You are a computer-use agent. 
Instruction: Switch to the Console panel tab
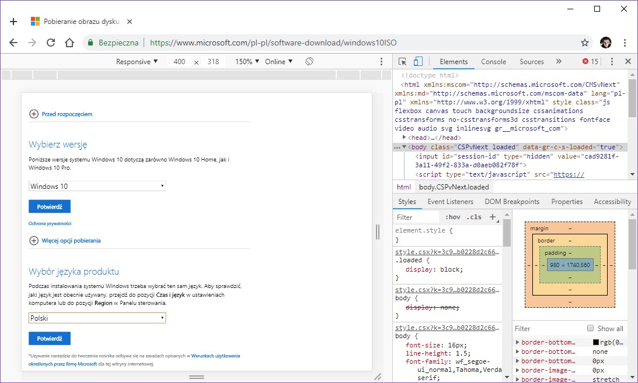494,62
